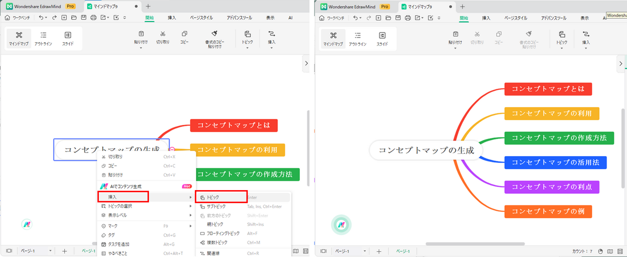Open the ページスタイル tab in left window

pyautogui.click(x=201, y=17)
